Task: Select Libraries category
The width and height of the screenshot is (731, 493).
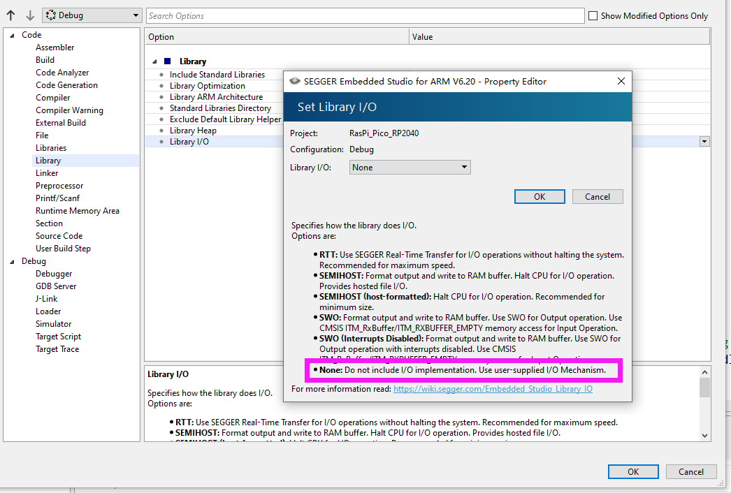Action: 51,148
